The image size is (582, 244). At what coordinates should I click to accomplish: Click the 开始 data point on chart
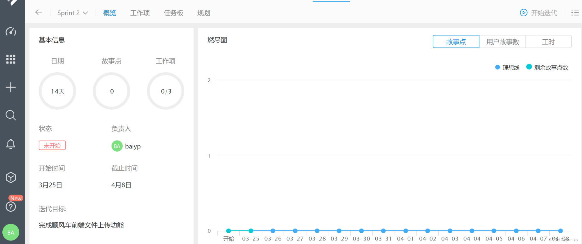click(x=228, y=231)
